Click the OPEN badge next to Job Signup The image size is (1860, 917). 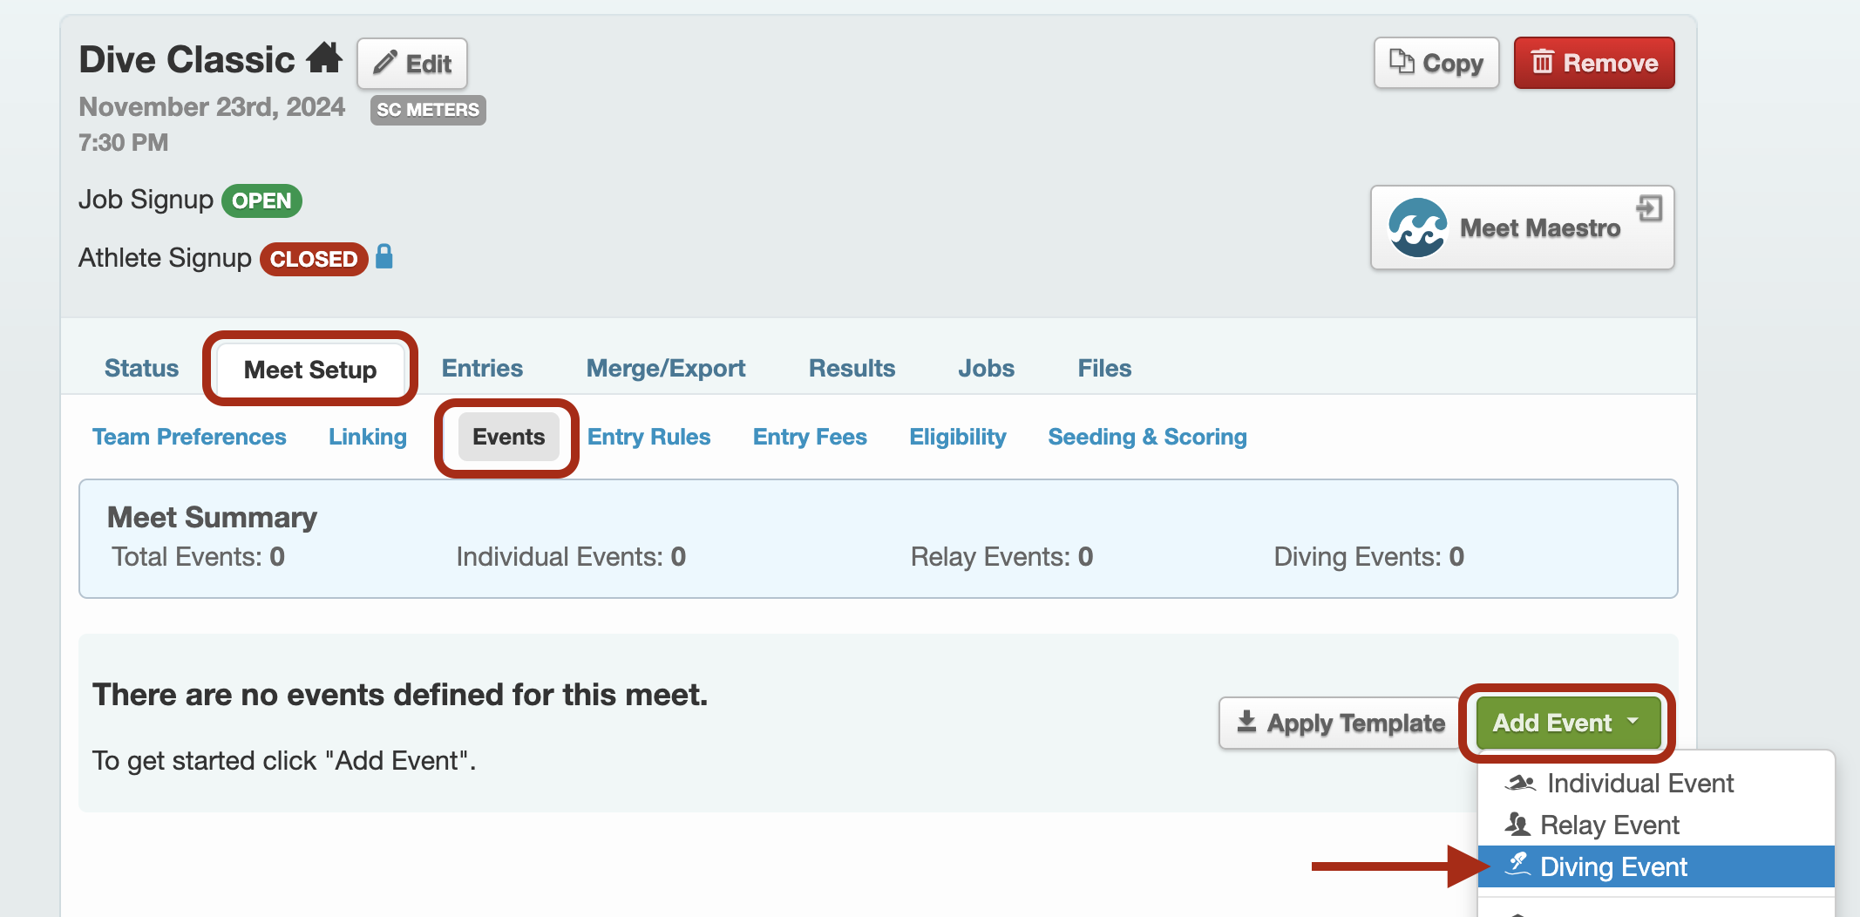pyautogui.click(x=261, y=200)
